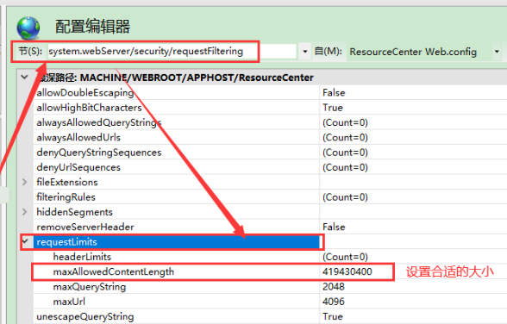Click the maxAllowedContentLength value 419430400
507x324 pixels.
point(347,271)
